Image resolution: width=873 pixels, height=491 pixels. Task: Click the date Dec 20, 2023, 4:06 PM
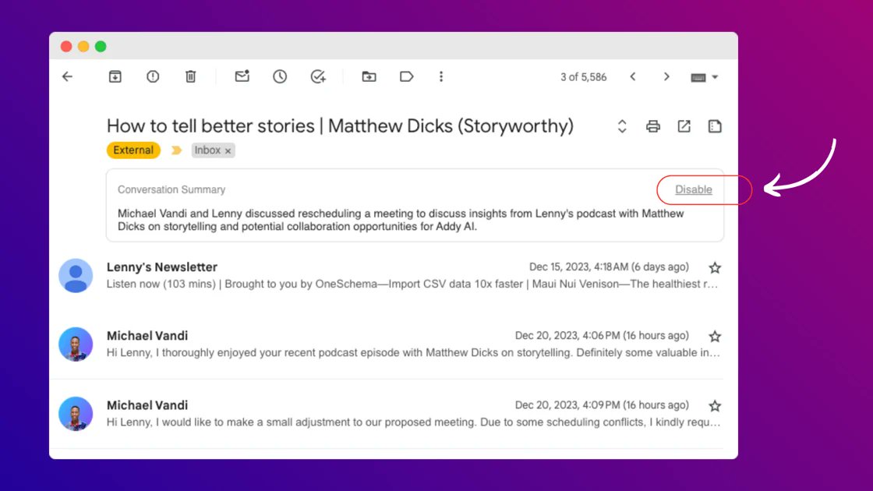point(602,336)
